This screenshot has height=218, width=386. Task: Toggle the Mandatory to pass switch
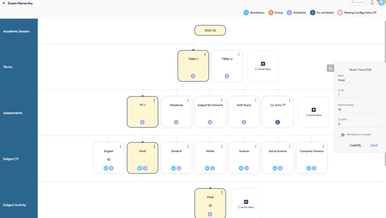point(341,135)
